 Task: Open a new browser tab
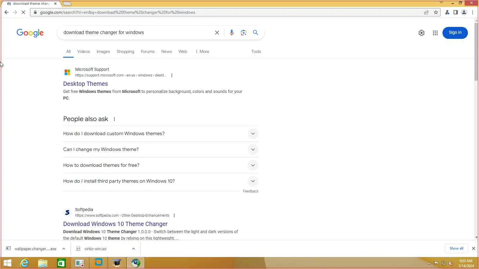(x=67, y=4)
